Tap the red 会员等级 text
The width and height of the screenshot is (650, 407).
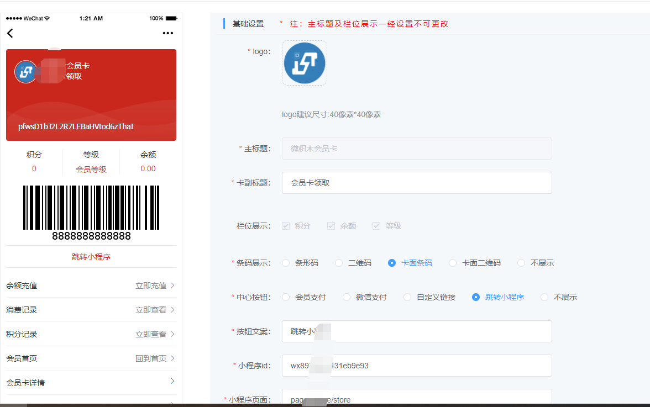pos(91,170)
